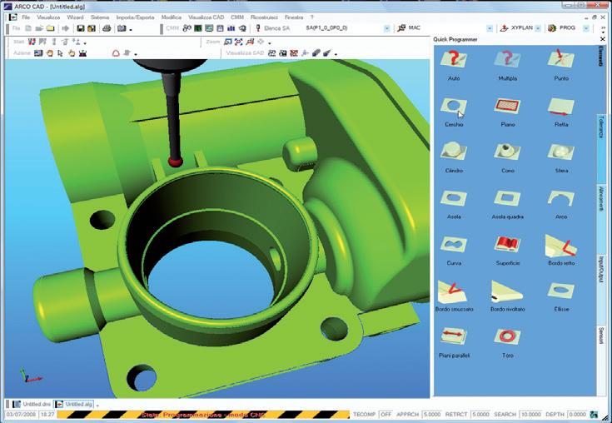Pick the Cono cone tool

tap(507, 157)
